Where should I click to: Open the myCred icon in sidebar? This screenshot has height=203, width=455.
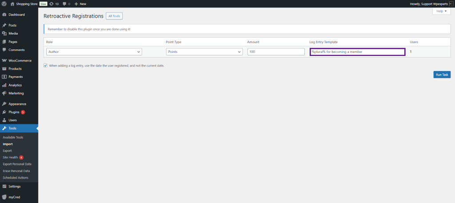[4, 197]
